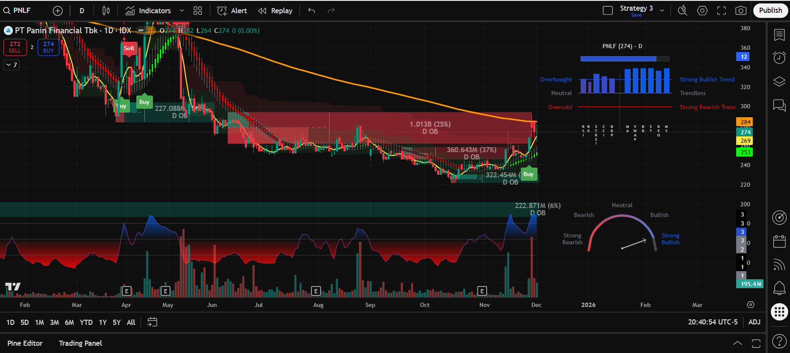The width and height of the screenshot is (790, 353).
Task: Click the '1.013B (25%)' order block label
Action: 430,124
